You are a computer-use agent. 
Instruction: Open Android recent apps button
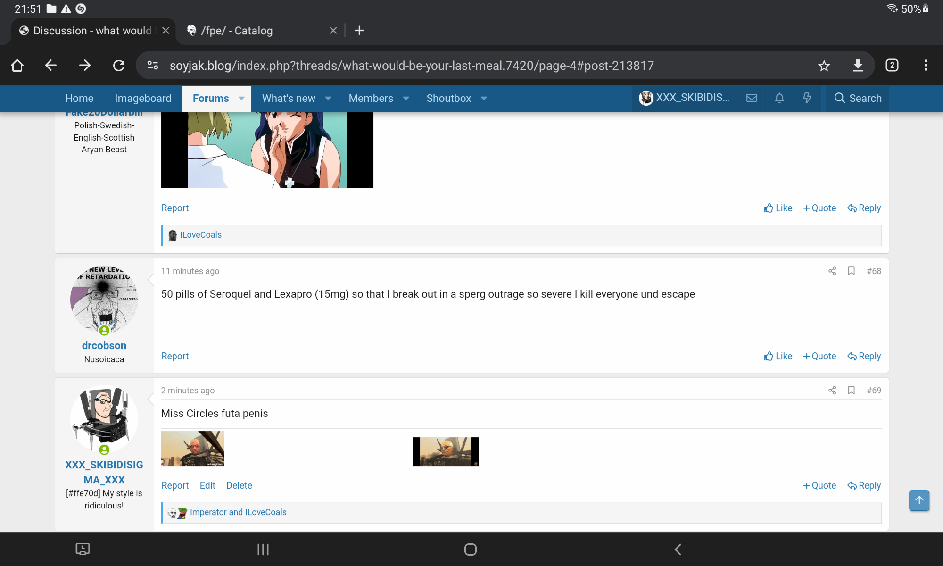point(263,549)
